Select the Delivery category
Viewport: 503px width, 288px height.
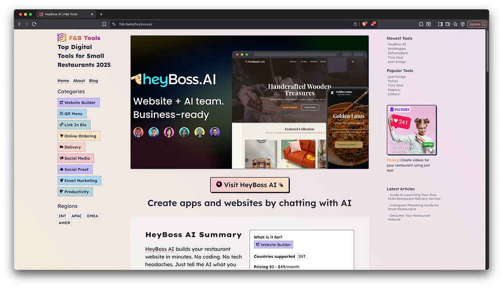point(71,147)
